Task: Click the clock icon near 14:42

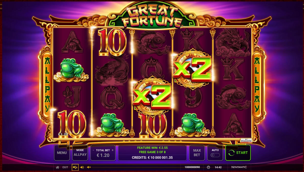Action: (208, 167)
